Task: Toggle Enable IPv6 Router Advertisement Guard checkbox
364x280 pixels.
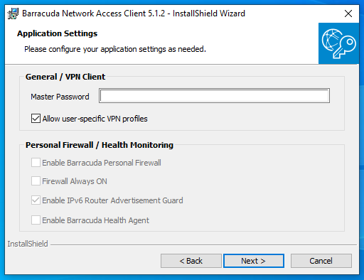Action: [36, 200]
